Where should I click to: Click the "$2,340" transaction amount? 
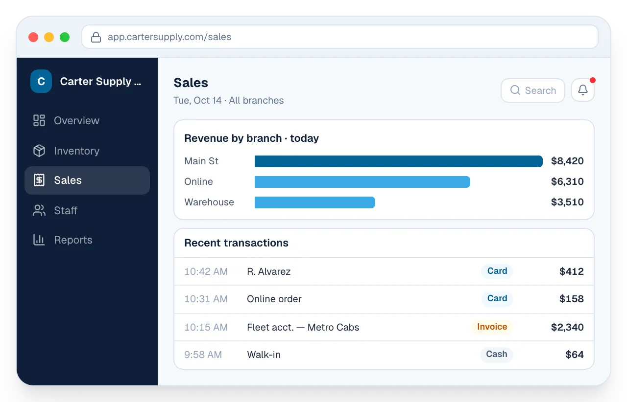[x=567, y=328]
